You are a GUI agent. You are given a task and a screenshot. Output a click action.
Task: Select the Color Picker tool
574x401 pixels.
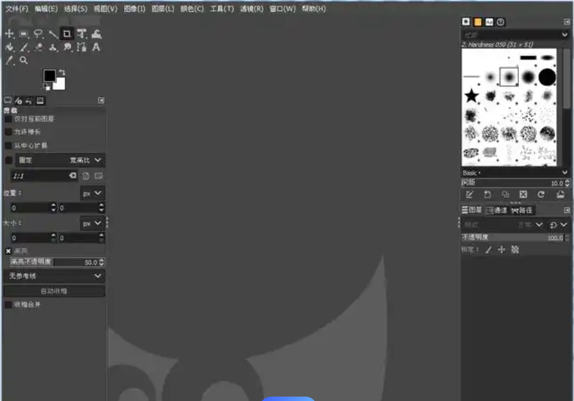point(9,61)
